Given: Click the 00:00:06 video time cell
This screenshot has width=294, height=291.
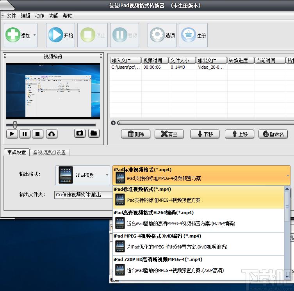Looking at the screenshot, I should [152, 67].
